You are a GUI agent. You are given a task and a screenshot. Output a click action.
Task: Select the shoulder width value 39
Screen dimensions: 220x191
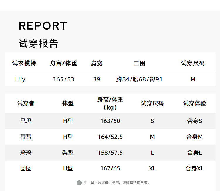pos(97,79)
